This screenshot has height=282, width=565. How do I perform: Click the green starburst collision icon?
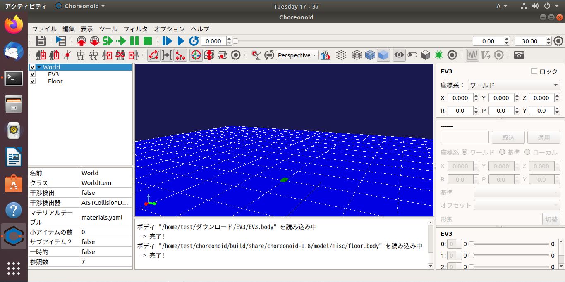[439, 55]
